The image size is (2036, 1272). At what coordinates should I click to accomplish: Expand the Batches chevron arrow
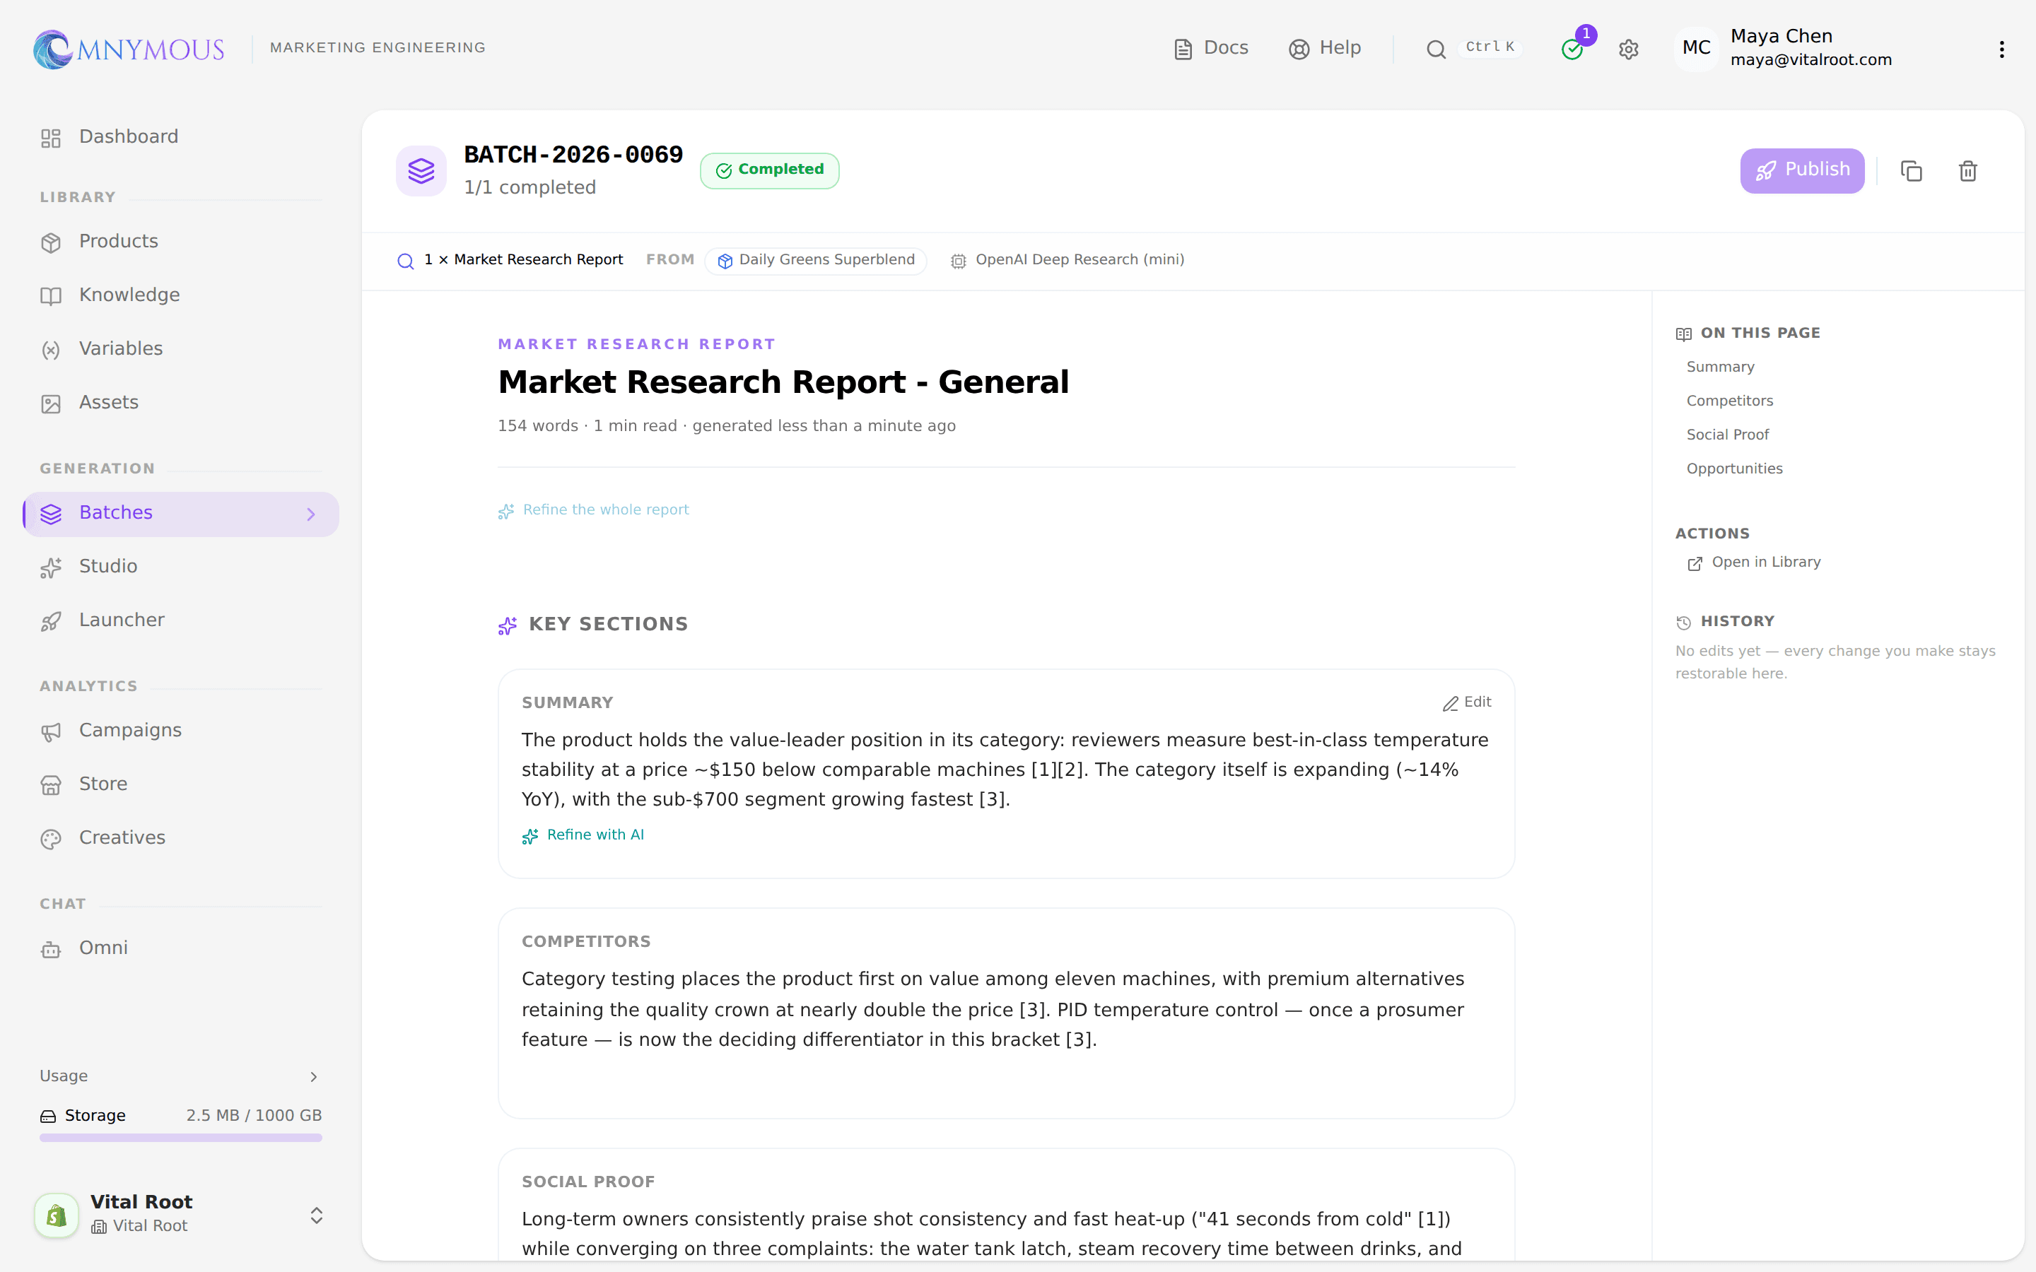click(x=311, y=514)
